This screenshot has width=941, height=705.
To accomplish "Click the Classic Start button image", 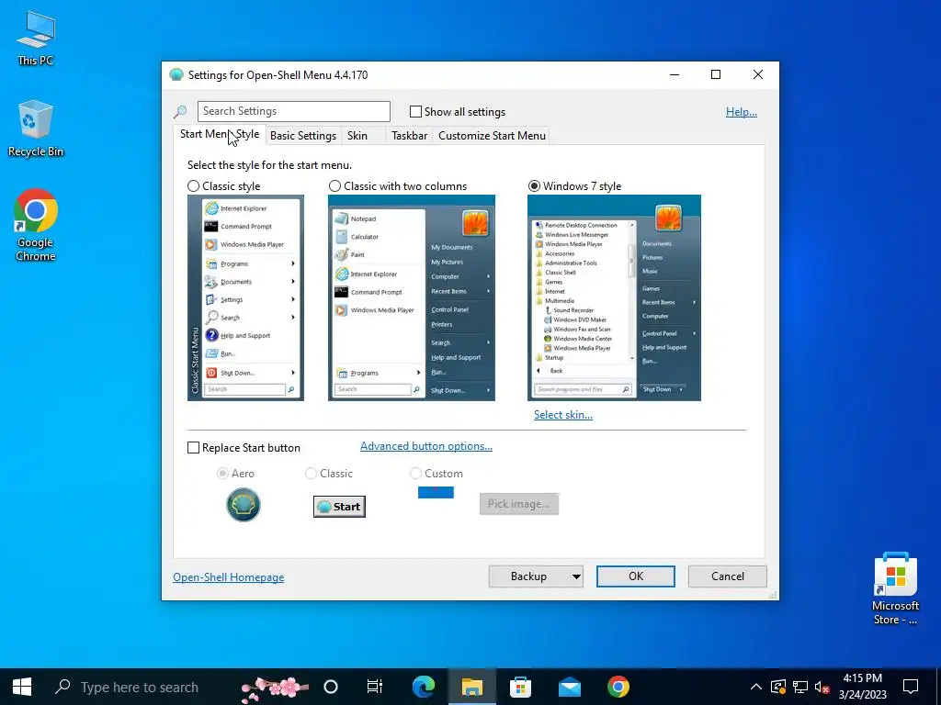I will tap(339, 507).
